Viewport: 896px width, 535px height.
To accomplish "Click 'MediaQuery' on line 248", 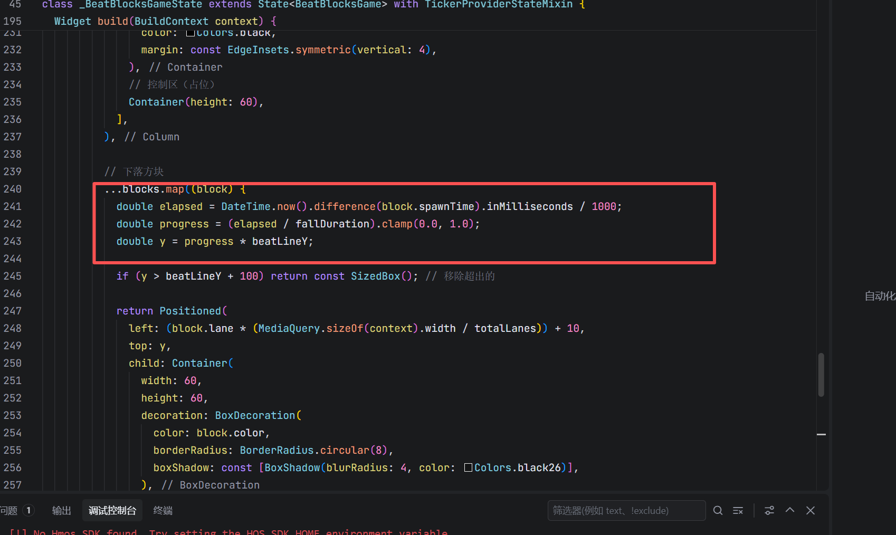I will (x=289, y=328).
